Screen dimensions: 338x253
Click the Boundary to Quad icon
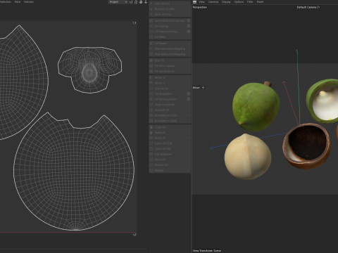[x=151, y=121]
